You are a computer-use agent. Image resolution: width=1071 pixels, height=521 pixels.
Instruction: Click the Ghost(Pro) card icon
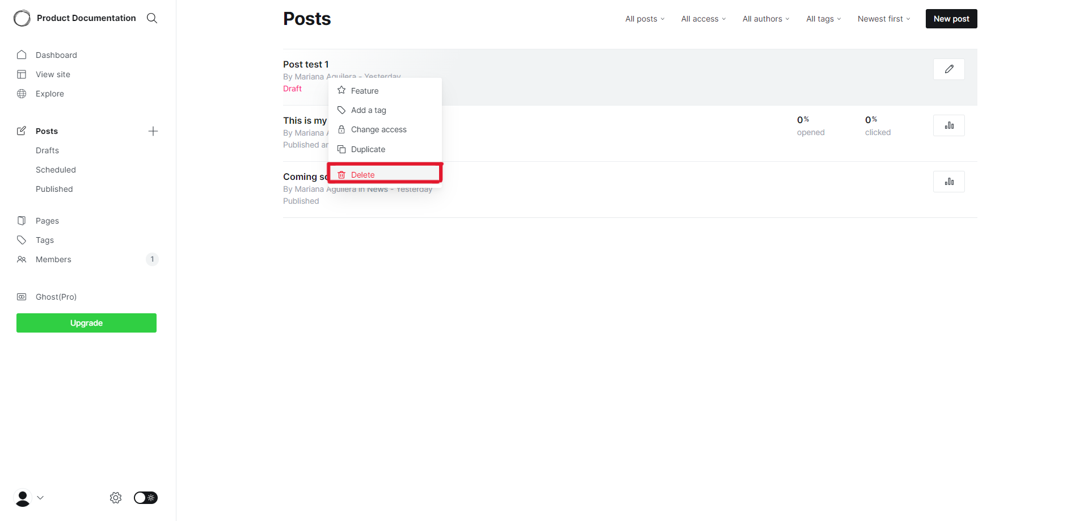pyautogui.click(x=21, y=296)
